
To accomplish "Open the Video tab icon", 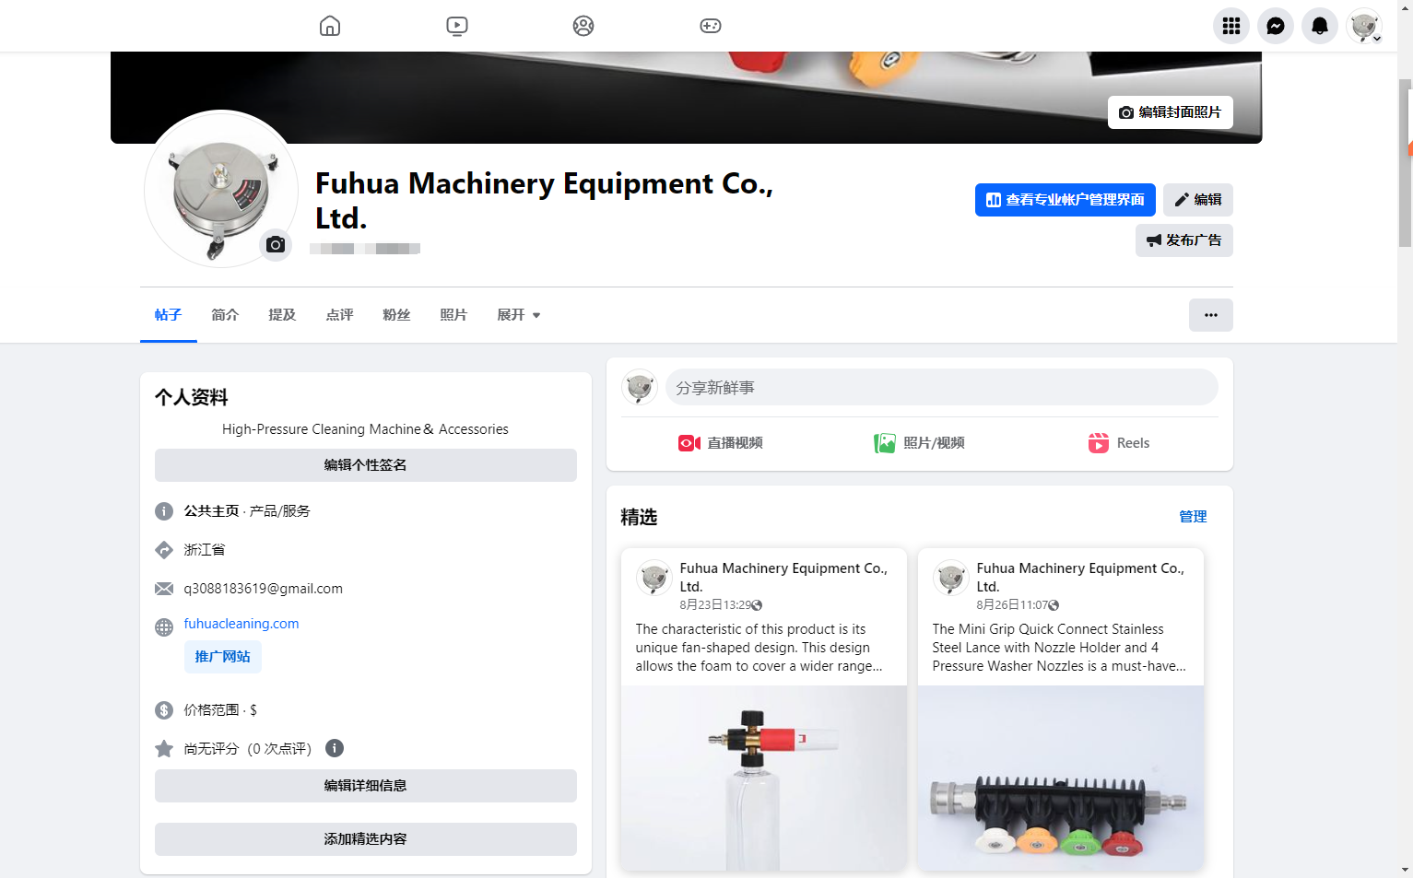I will click(457, 26).
